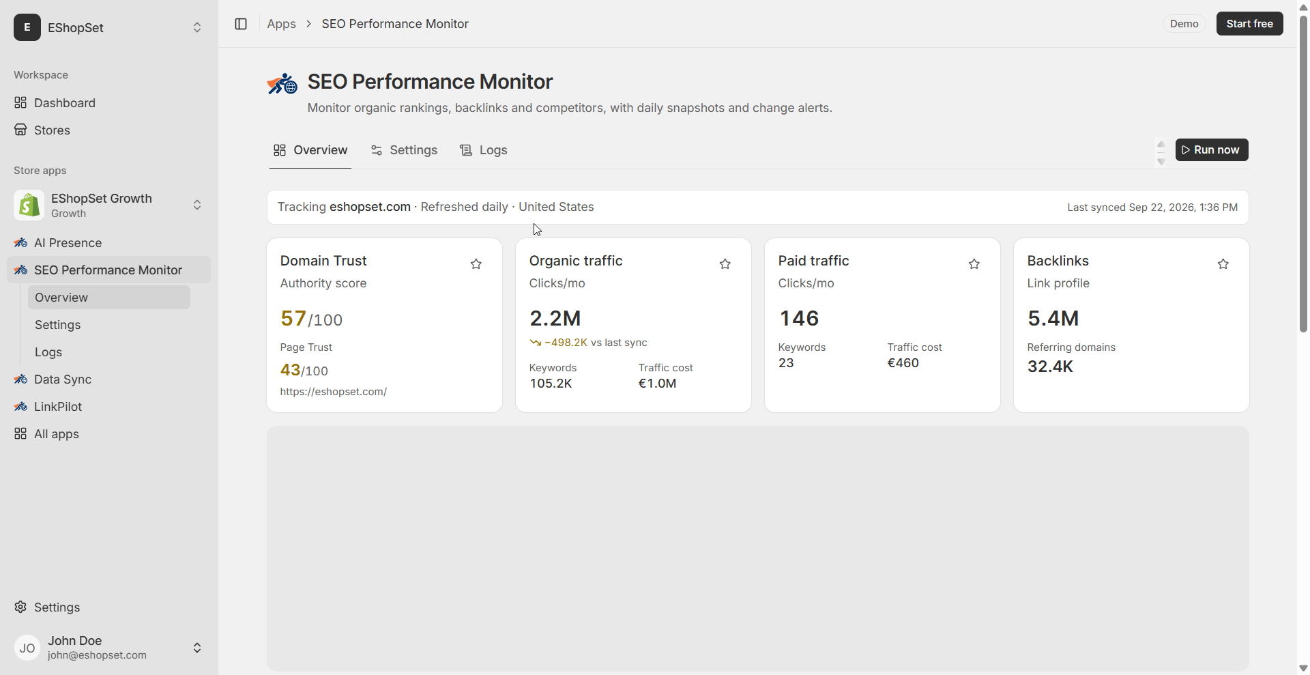Screen dimensions: 1310x675
Task: Click the €1.0M traffic cost value
Action: point(658,384)
